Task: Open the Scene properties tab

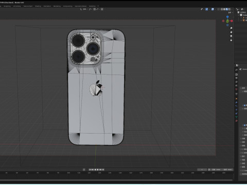Action: tap(236, 85)
